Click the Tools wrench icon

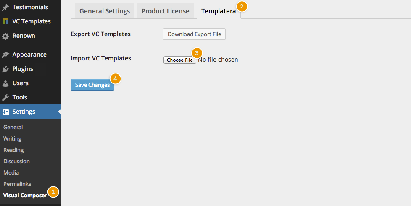[x=5, y=97]
